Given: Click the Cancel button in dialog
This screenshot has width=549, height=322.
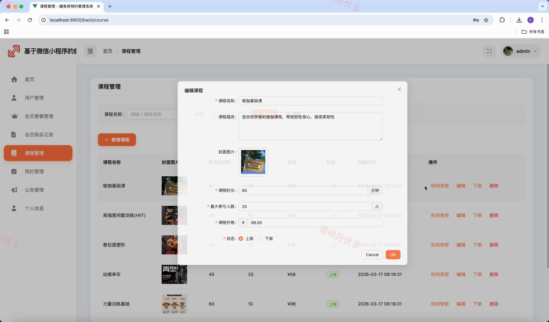Looking at the screenshot, I should tap(372, 254).
